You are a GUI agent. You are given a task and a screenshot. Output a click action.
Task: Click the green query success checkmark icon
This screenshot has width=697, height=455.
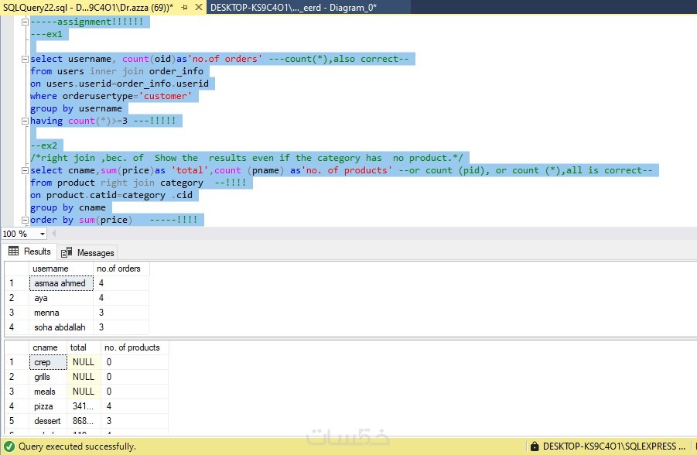(9, 446)
